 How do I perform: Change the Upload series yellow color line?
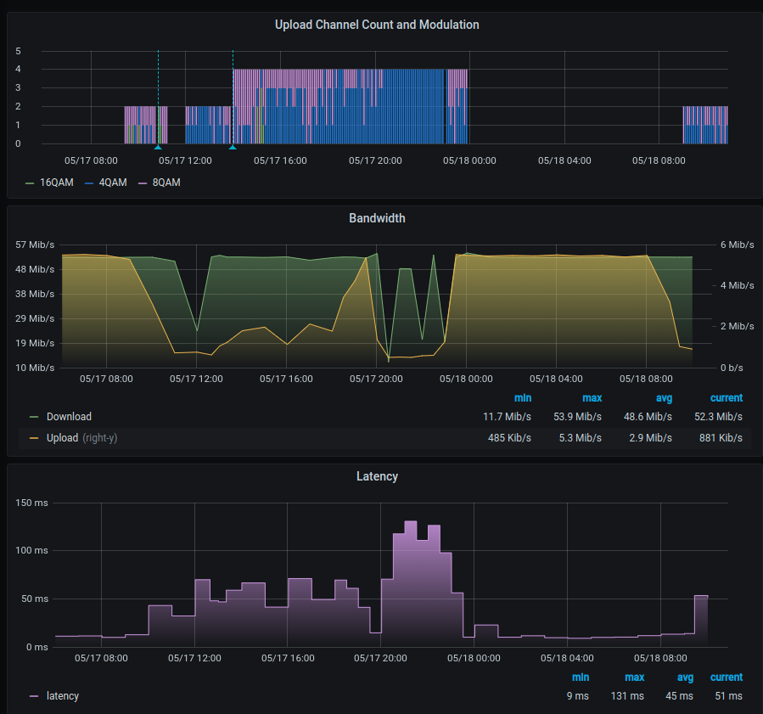pos(34,438)
